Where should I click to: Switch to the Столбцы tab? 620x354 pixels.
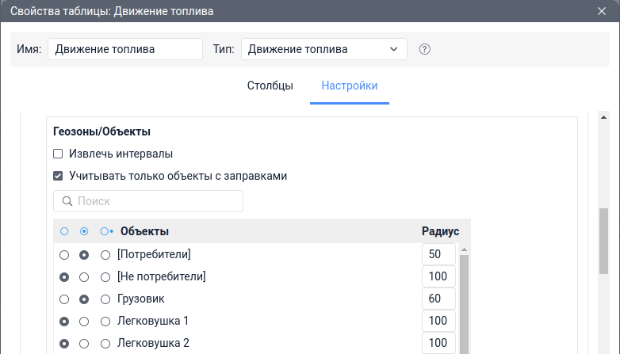[x=270, y=86]
